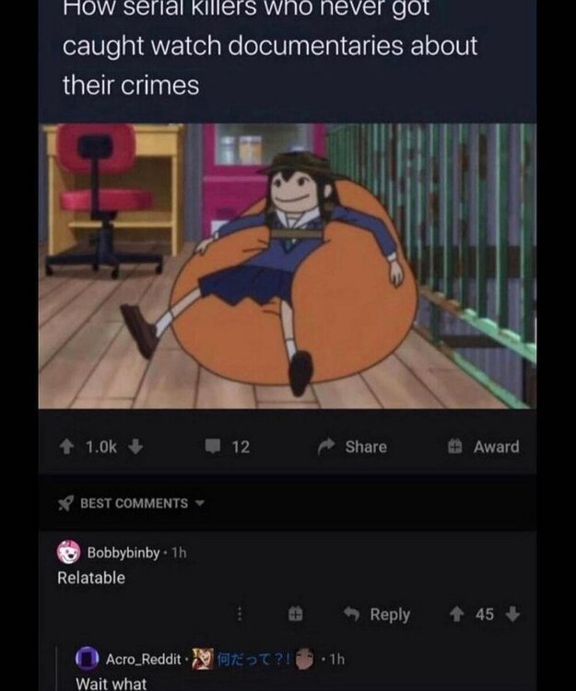Tap the Share arrow icon
The image size is (576, 691).
click(x=326, y=447)
